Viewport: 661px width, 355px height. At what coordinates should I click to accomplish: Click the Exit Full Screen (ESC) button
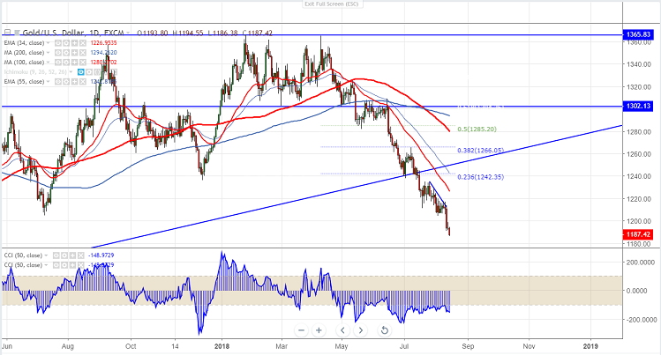pos(331,4)
